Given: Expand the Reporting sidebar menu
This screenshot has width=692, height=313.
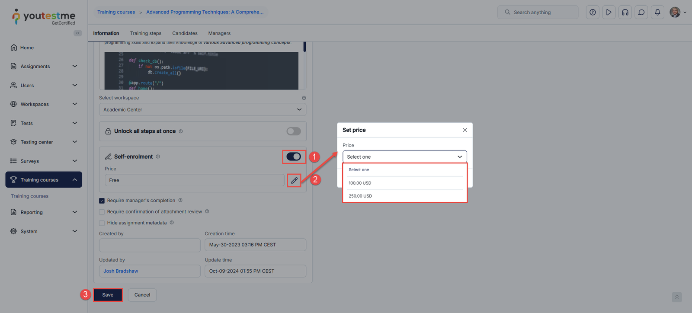Looking at the screenshot, I should [x=43, y=212].
